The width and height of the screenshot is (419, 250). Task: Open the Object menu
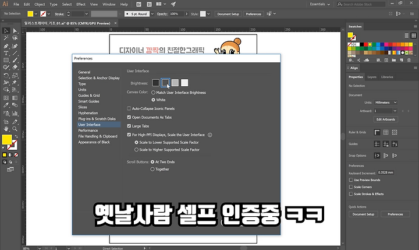tap(40, 4)
